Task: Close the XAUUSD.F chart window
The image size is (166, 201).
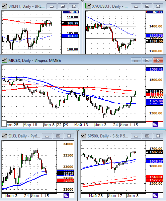Action: tap(158, 6)
